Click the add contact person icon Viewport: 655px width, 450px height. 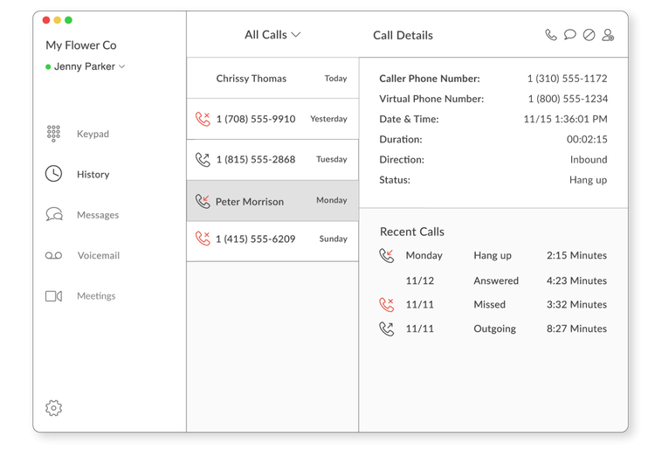pos(608,35)
